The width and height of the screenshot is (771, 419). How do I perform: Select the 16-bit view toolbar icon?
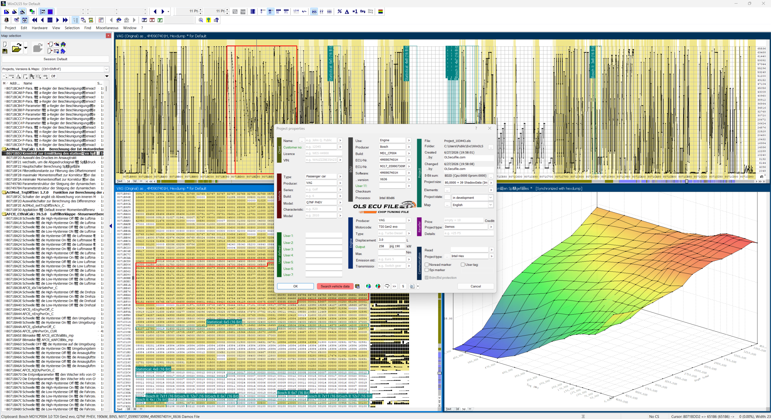tap(270, 11)
